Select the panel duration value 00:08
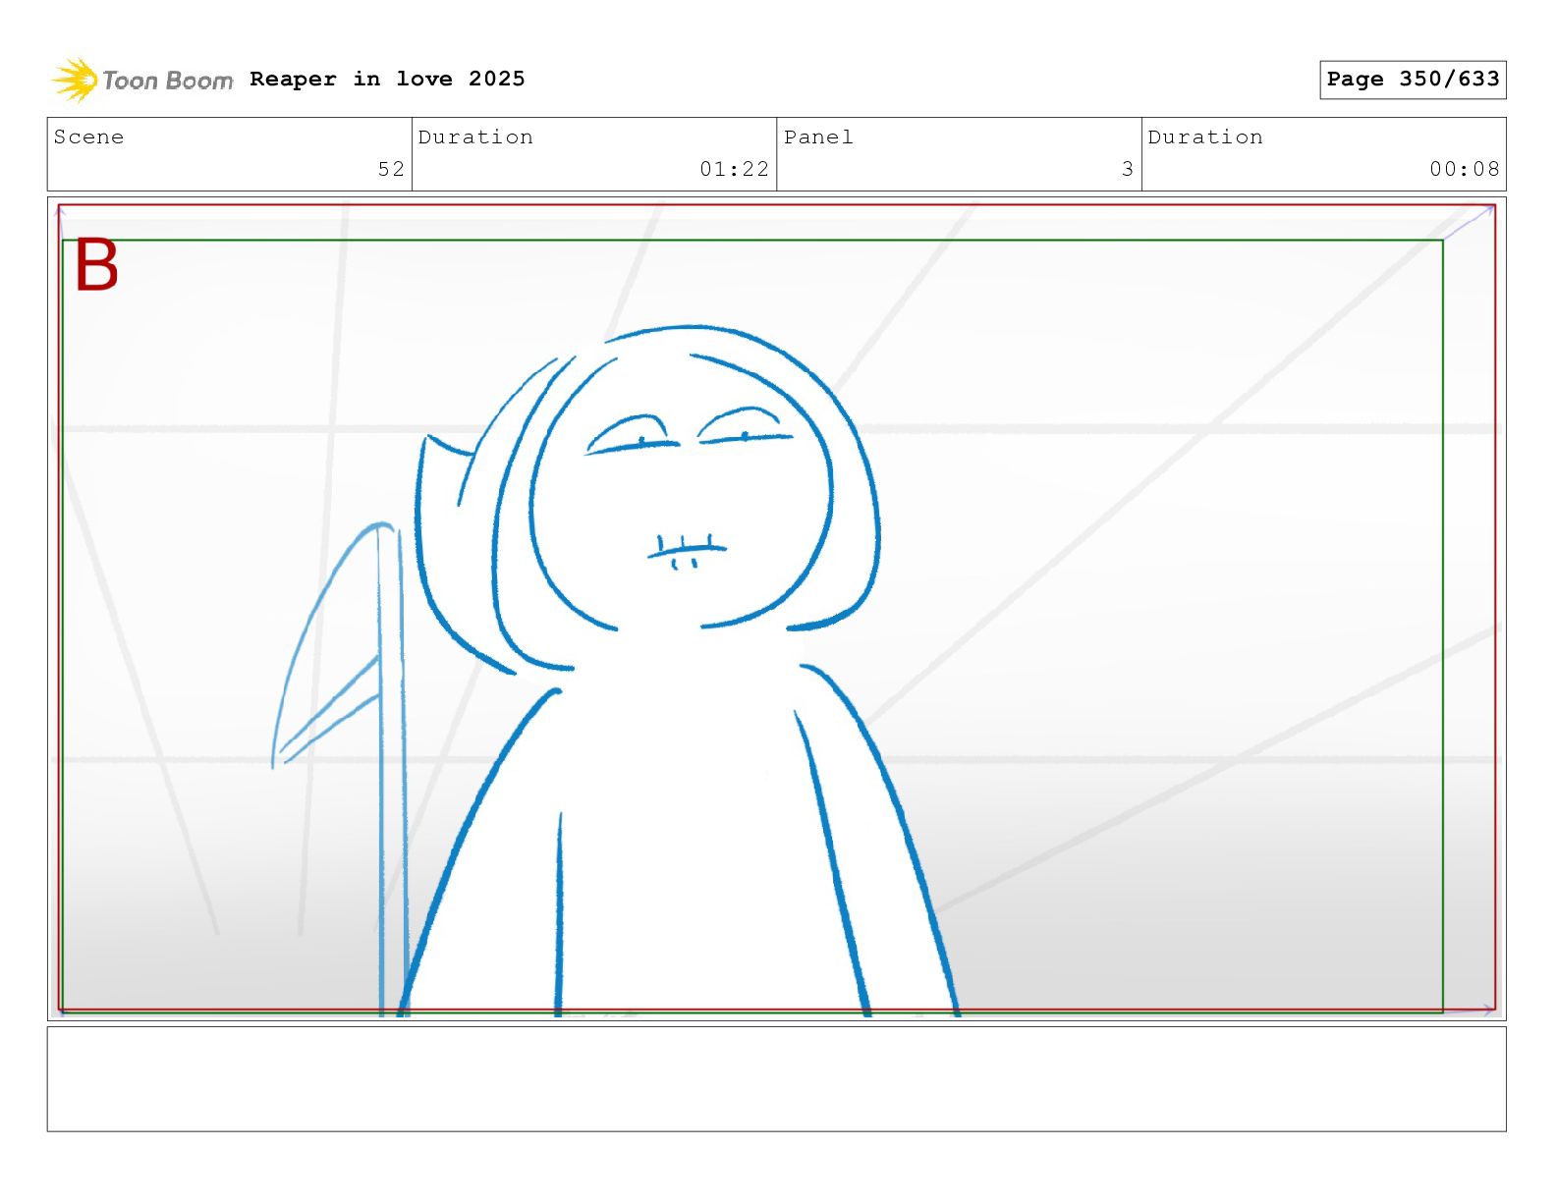Screen dimensions: 1556x1202 pos(1465,169)
